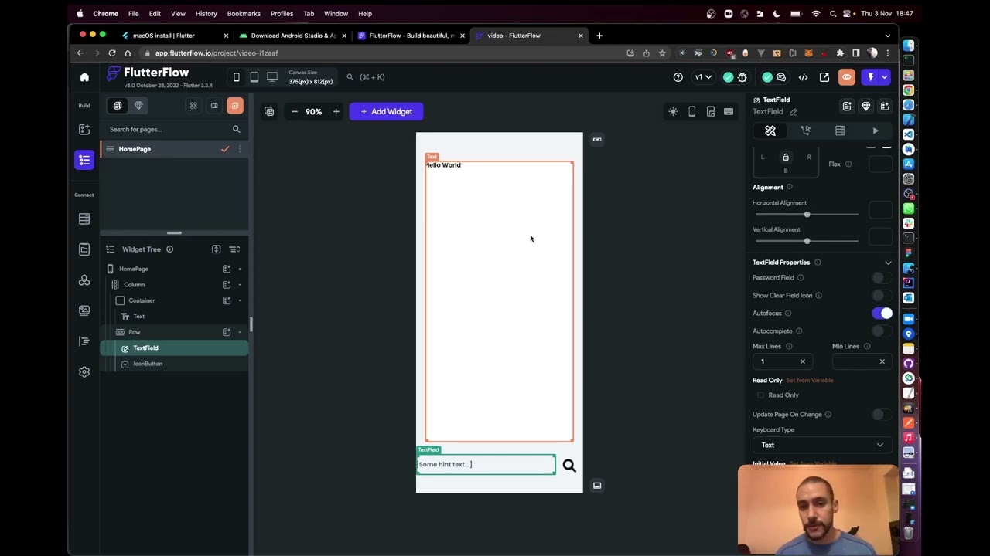Open the Help question mark icon
Screen dimensions: 990x556
(678, 77)
